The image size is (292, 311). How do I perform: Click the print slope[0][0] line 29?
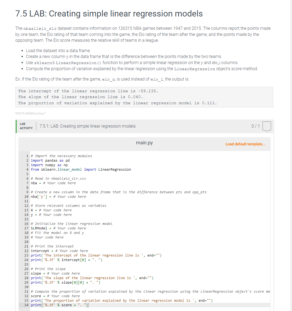coord(65,283)
